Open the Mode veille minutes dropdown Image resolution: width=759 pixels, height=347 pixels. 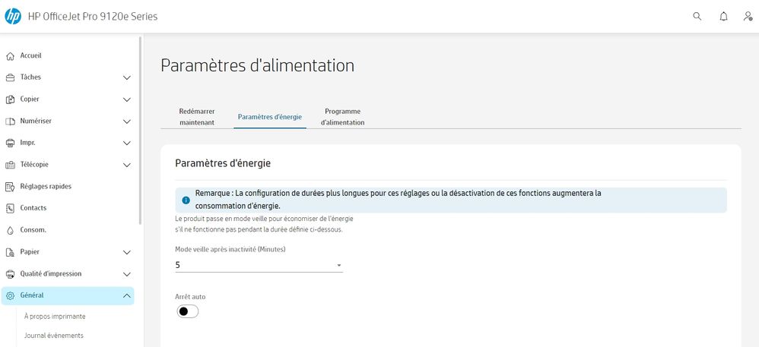(259, 265)
